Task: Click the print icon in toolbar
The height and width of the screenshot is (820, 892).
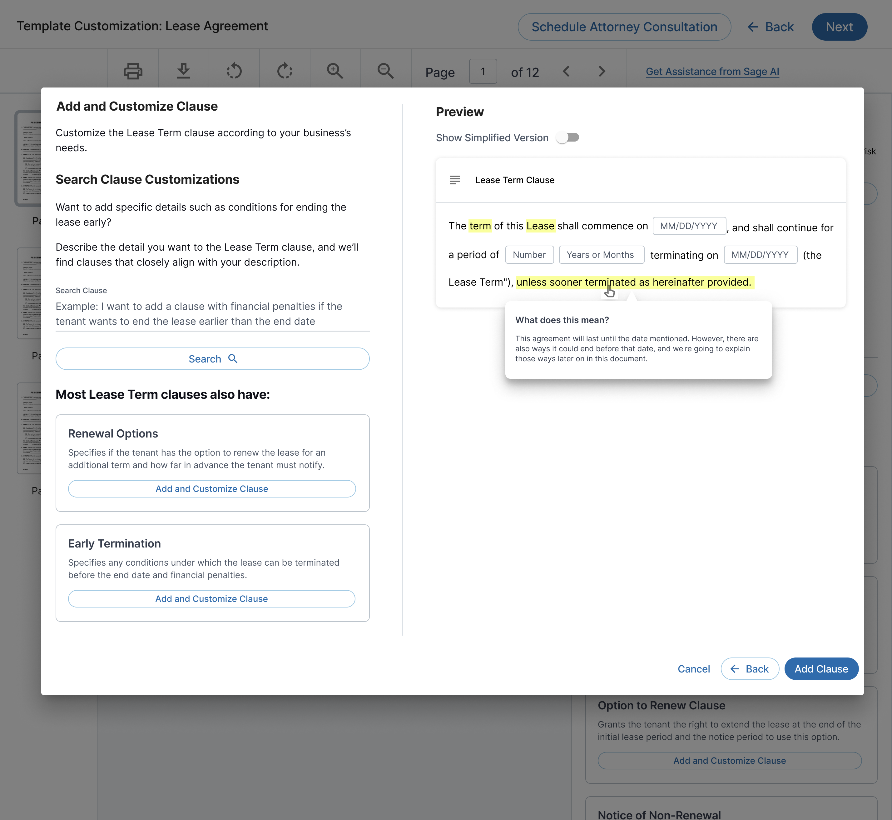Action: pos(133,71)
